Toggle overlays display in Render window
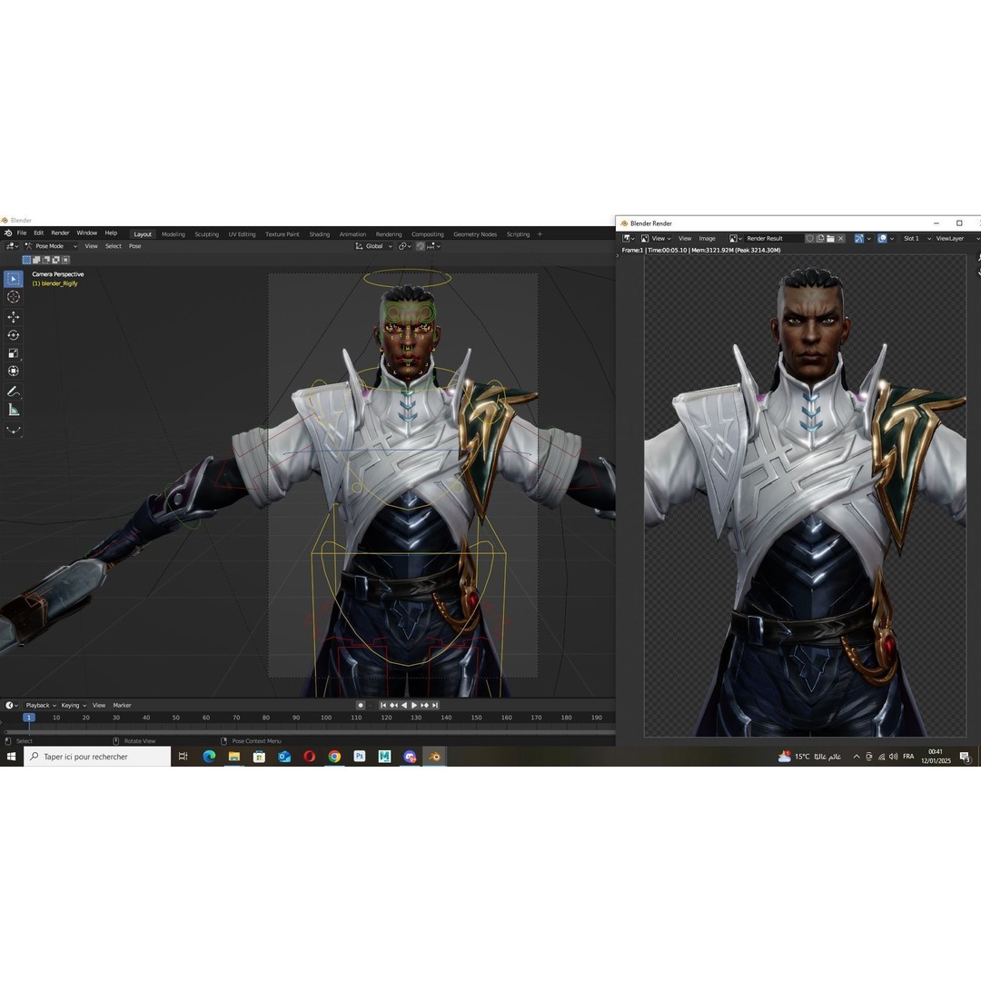 point(882,238)
